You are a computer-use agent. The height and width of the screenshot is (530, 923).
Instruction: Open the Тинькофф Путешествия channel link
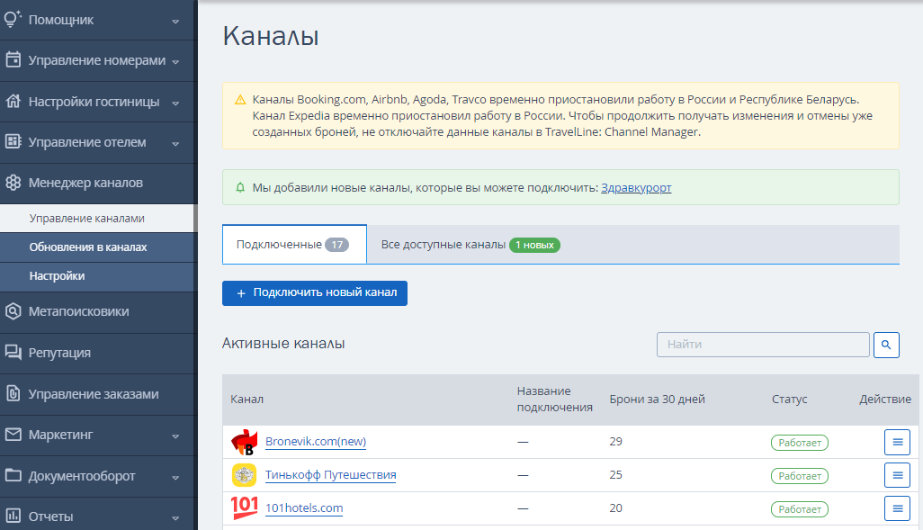pos(330,474)
